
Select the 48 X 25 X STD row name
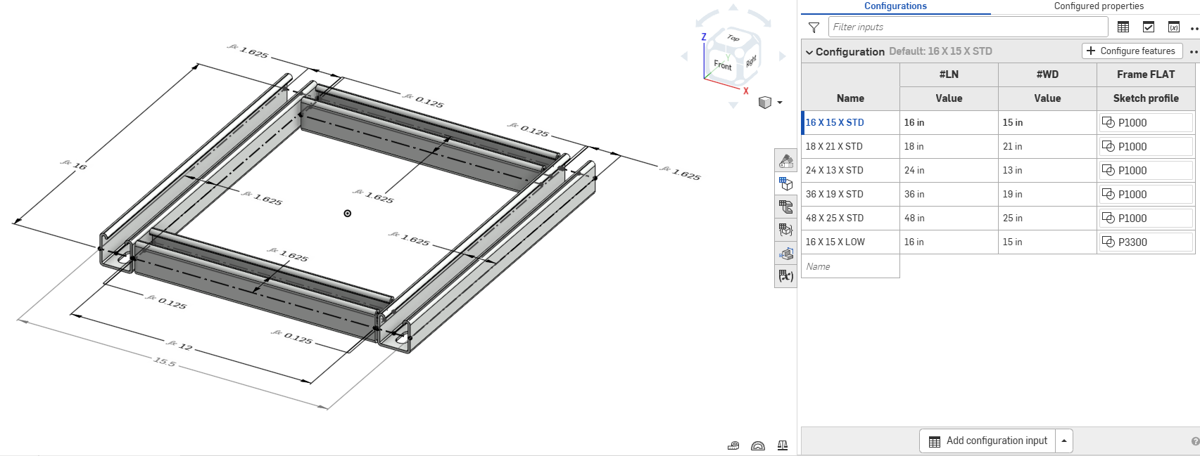click(850, 218)
